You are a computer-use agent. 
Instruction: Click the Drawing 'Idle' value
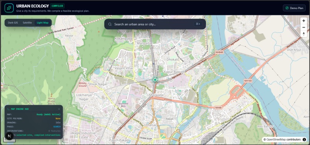click(58, 122)
